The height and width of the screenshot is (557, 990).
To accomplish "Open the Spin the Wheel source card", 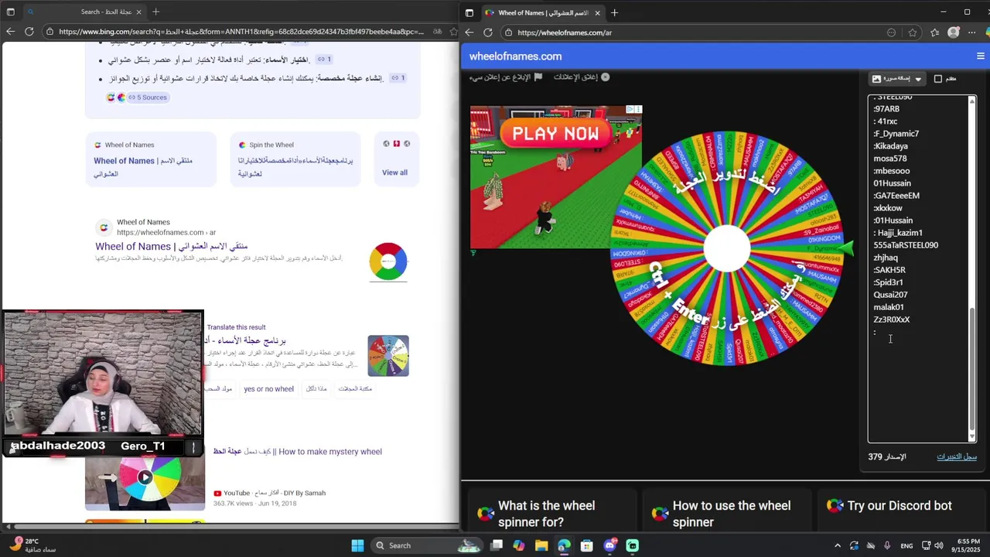I will [295, 159].
